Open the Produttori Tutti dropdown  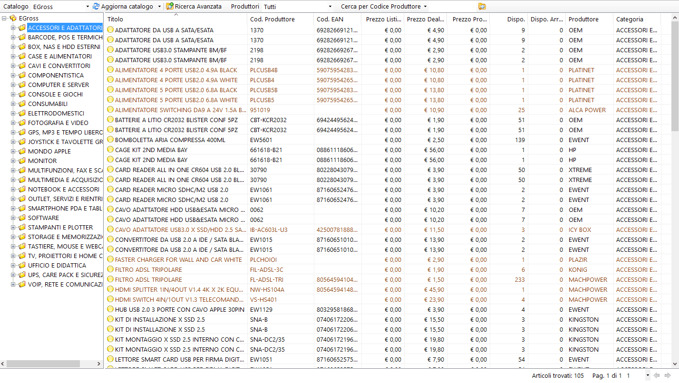(330, 7)
